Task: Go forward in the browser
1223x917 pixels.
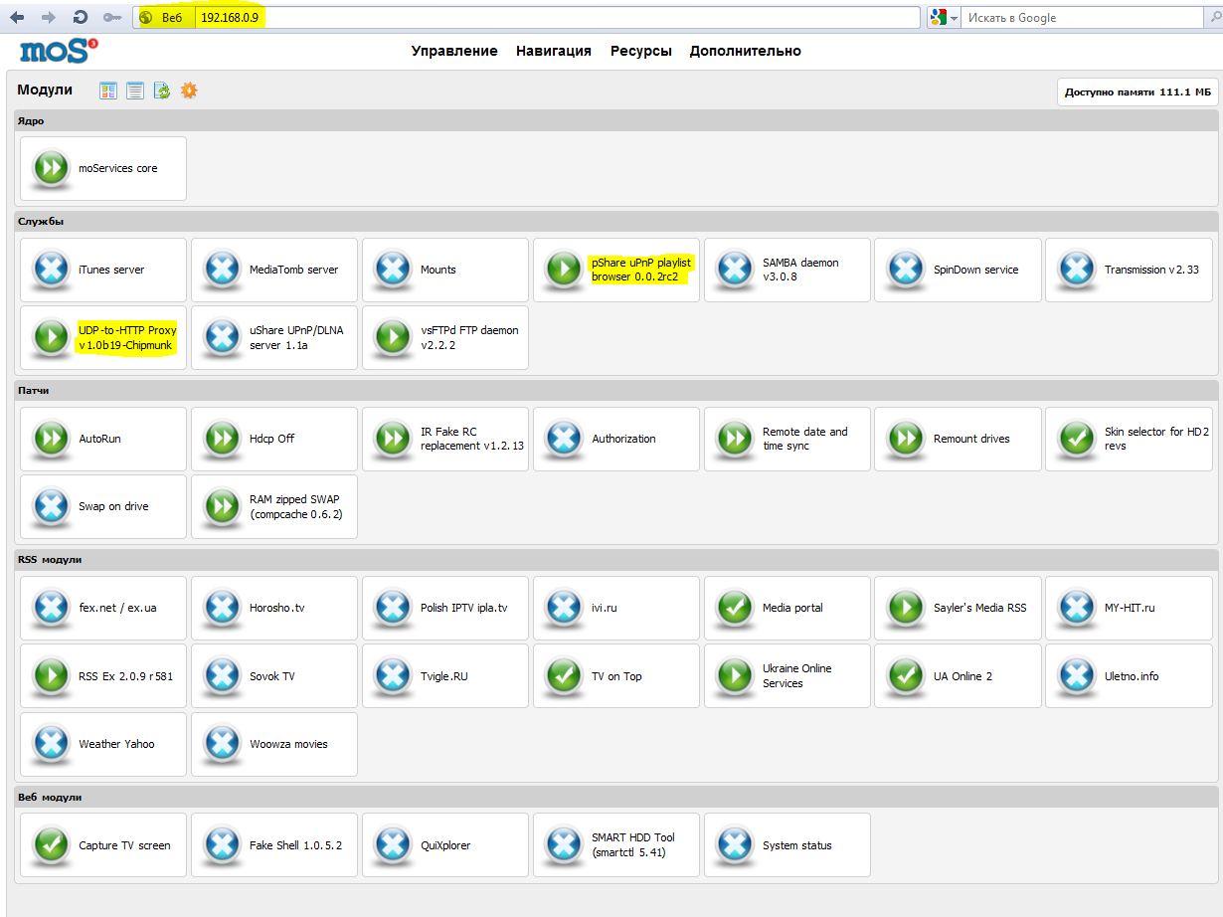Action: (49, 18)
